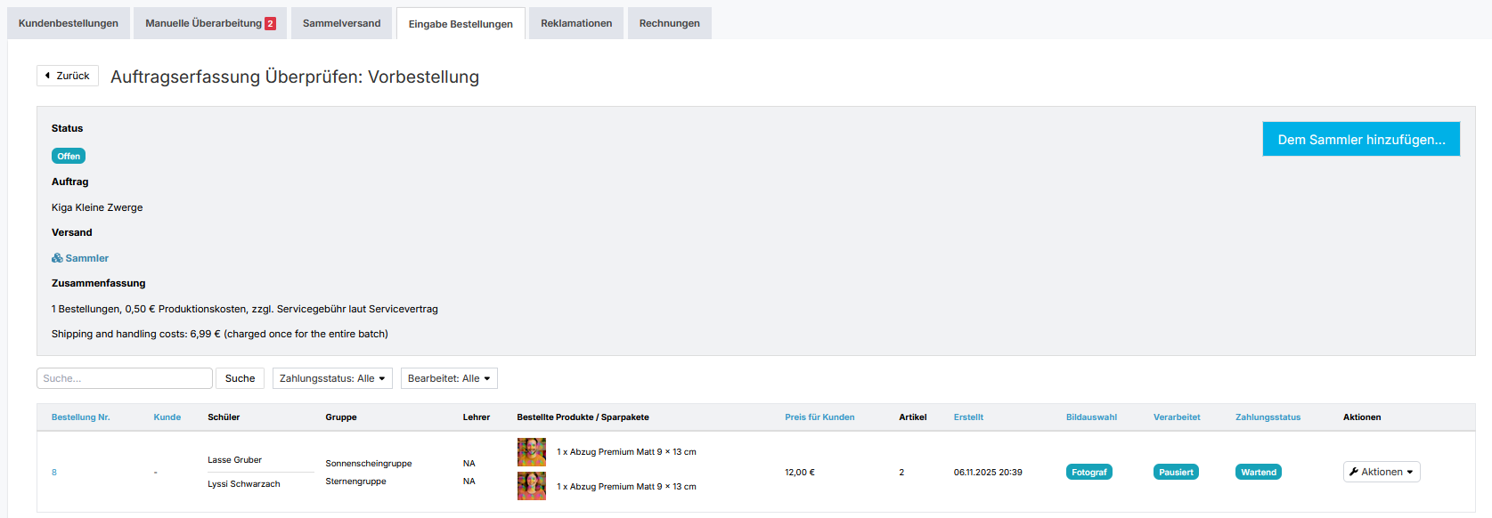Focus the Suche search field
1492x518 pixels.
point(125,378)
